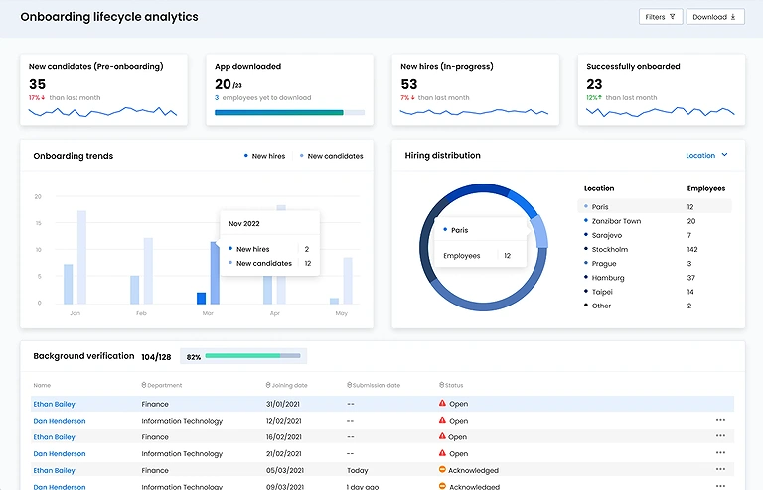Expand the Location dropdown in Hiring distribution
This screenshot has height=490, width=763.
point(706,155)
